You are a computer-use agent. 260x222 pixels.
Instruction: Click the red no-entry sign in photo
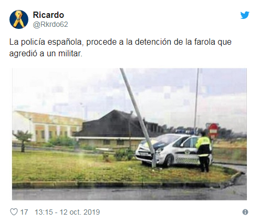[213, 130]
